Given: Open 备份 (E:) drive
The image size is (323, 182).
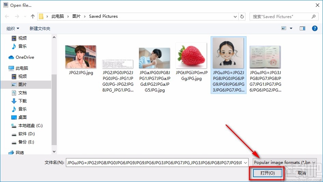Looking at the screenshot, I should coord(26,142).
